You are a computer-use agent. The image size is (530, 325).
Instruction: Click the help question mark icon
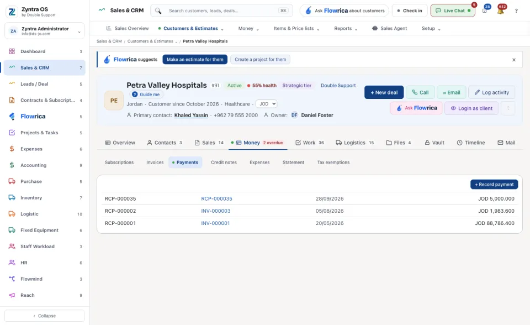tap(516, 11)
